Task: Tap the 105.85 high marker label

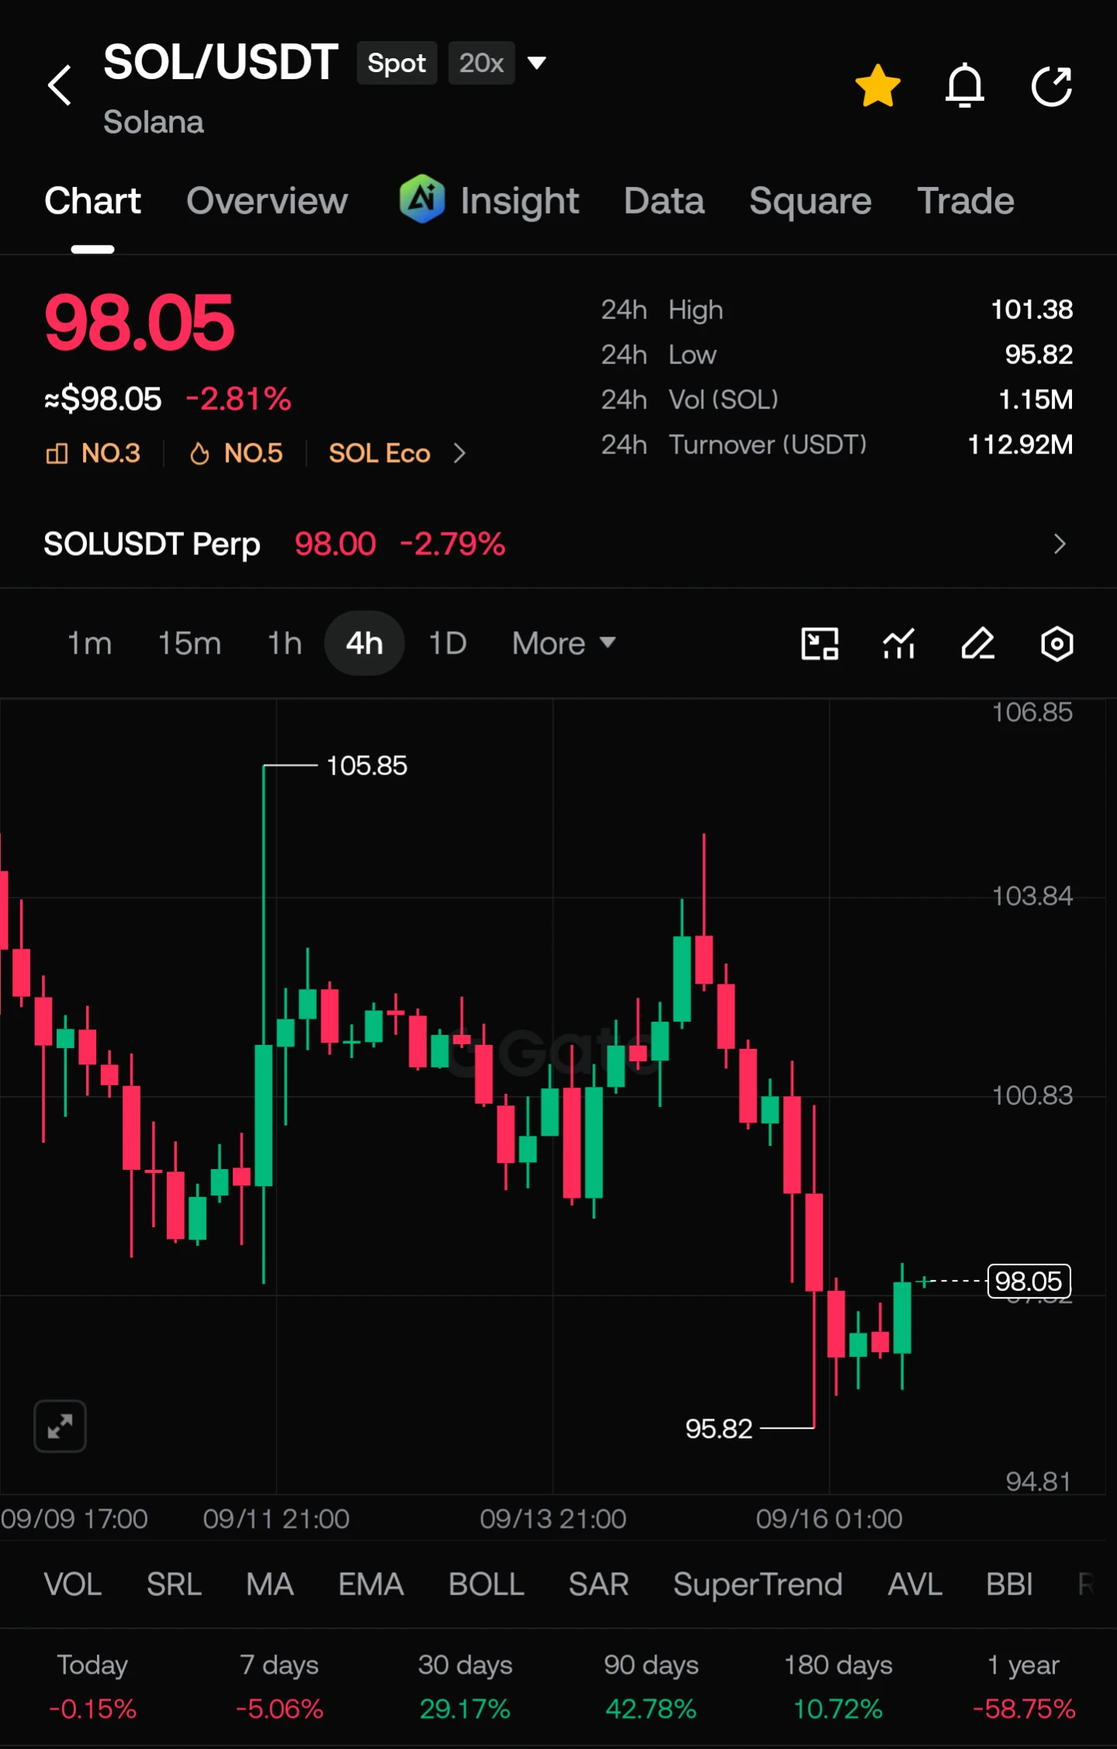Action: 366,765
